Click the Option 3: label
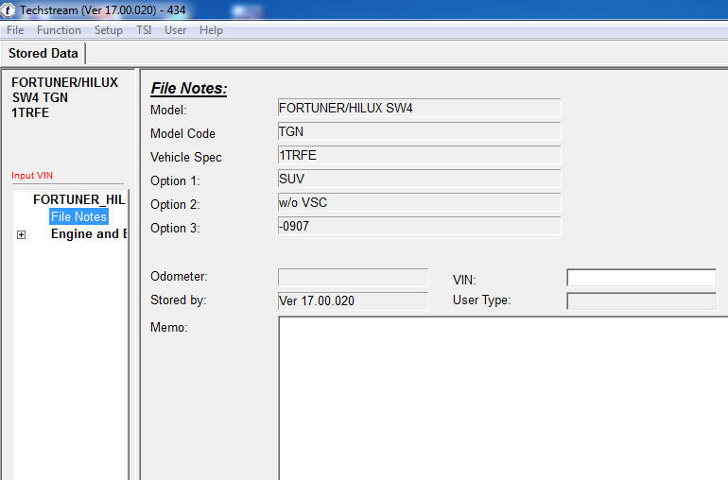Screen dimensions: 728x480 click(x=175, y=229)
